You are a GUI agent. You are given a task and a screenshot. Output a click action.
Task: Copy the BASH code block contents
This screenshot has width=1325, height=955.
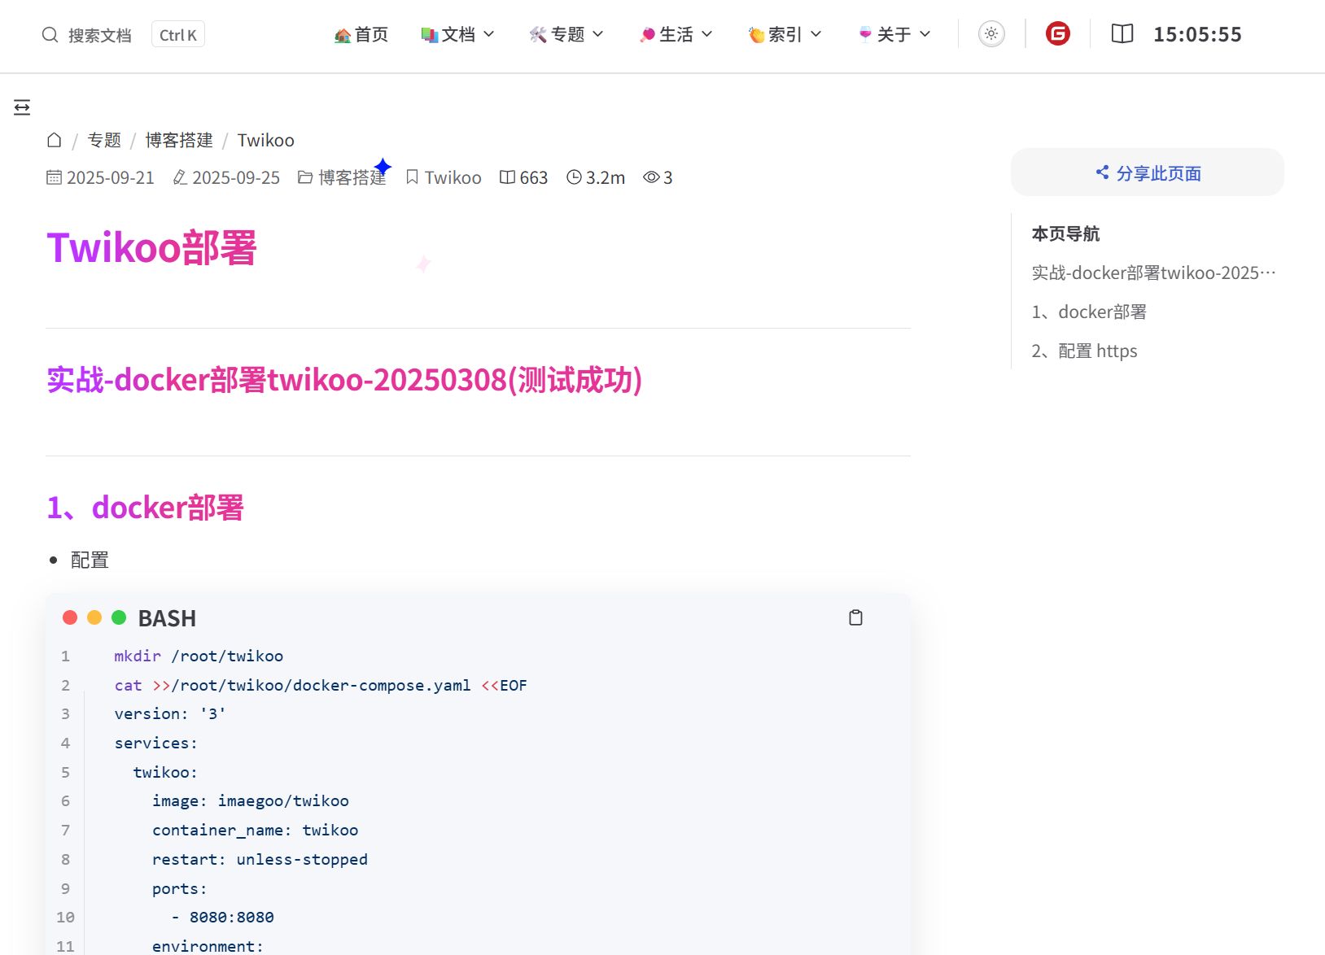[855, 618]
